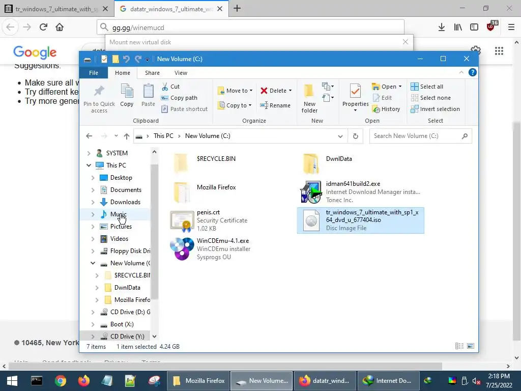This screenshot has height=391, width=521.
Task: Open the Open button dropdown arrow
Action: click(x=400, y=87)
